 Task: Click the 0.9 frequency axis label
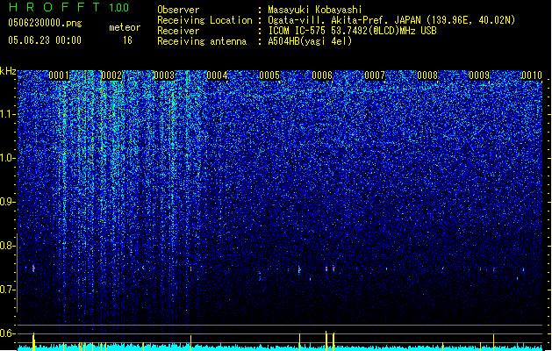coord(8,202)
